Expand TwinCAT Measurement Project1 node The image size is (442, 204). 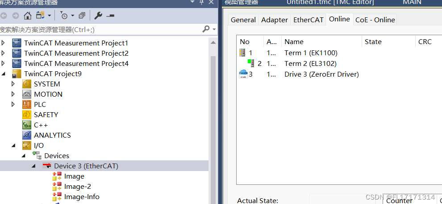[4, 43]
